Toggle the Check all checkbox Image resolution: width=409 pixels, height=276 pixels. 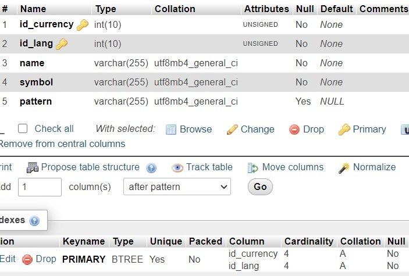(23, 129)
